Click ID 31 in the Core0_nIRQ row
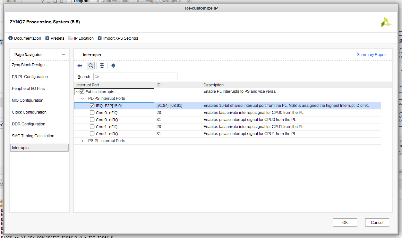This screenshot has width=402, height=238. 159,120
